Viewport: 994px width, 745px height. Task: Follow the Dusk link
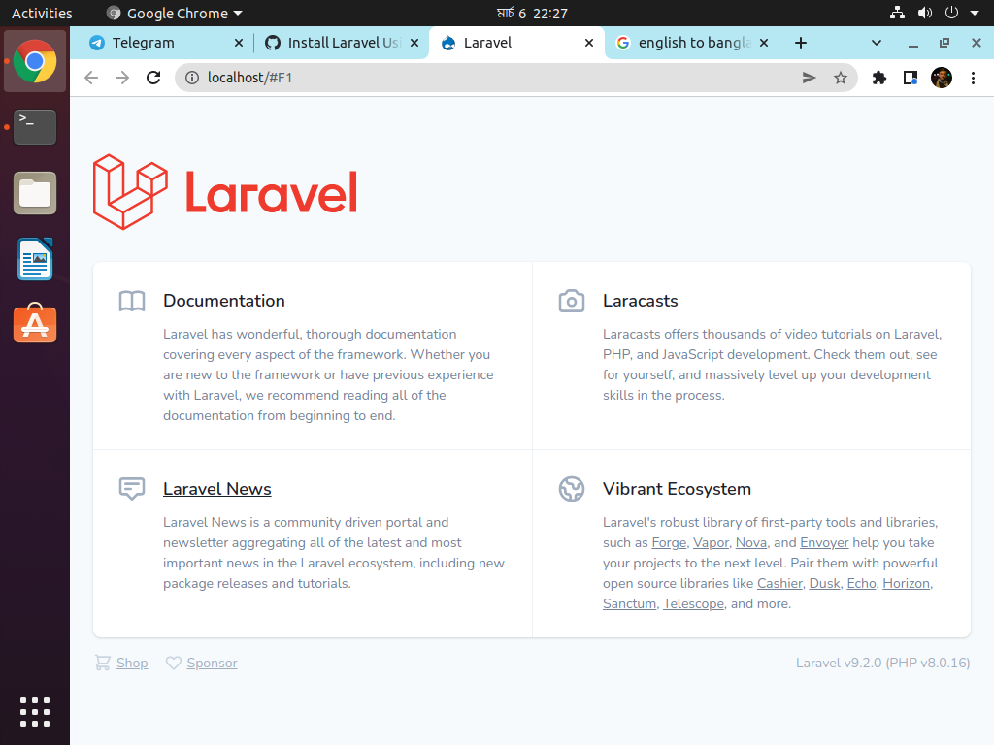point(825,583)
